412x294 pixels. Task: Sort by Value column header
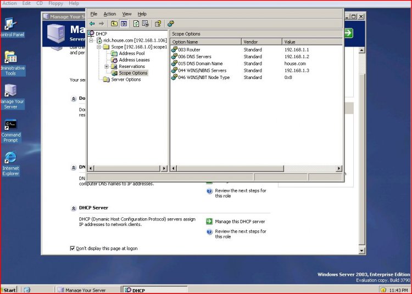click(x=312, y=42)
